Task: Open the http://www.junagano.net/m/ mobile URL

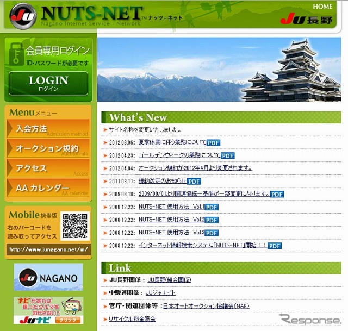Action: (48, 249)
